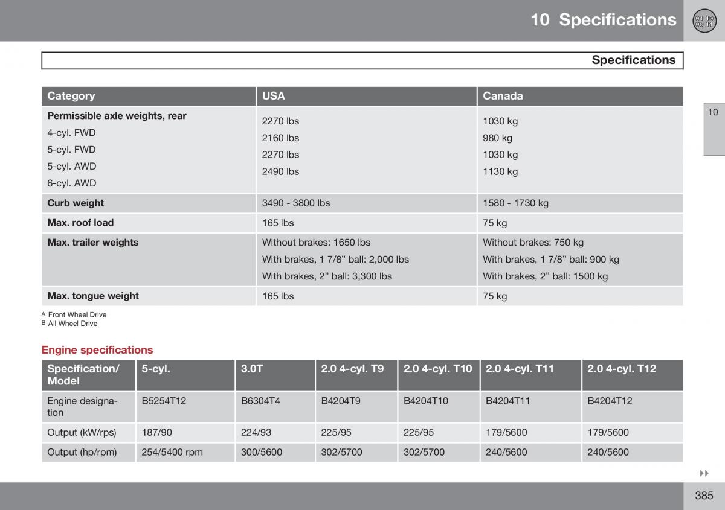Screen dimensions: 725x510
Task: Click the 'Max. trailer weights' label
Action: pos(92,243)
